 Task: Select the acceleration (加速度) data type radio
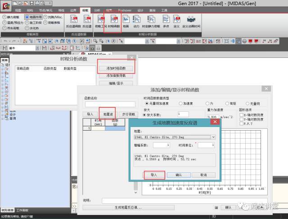[x=180, y=104]
